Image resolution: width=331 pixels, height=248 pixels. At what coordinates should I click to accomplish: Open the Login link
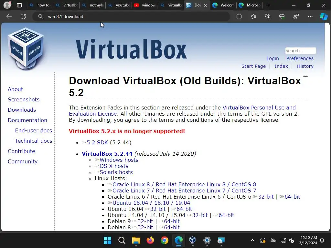tap(272, 58)
